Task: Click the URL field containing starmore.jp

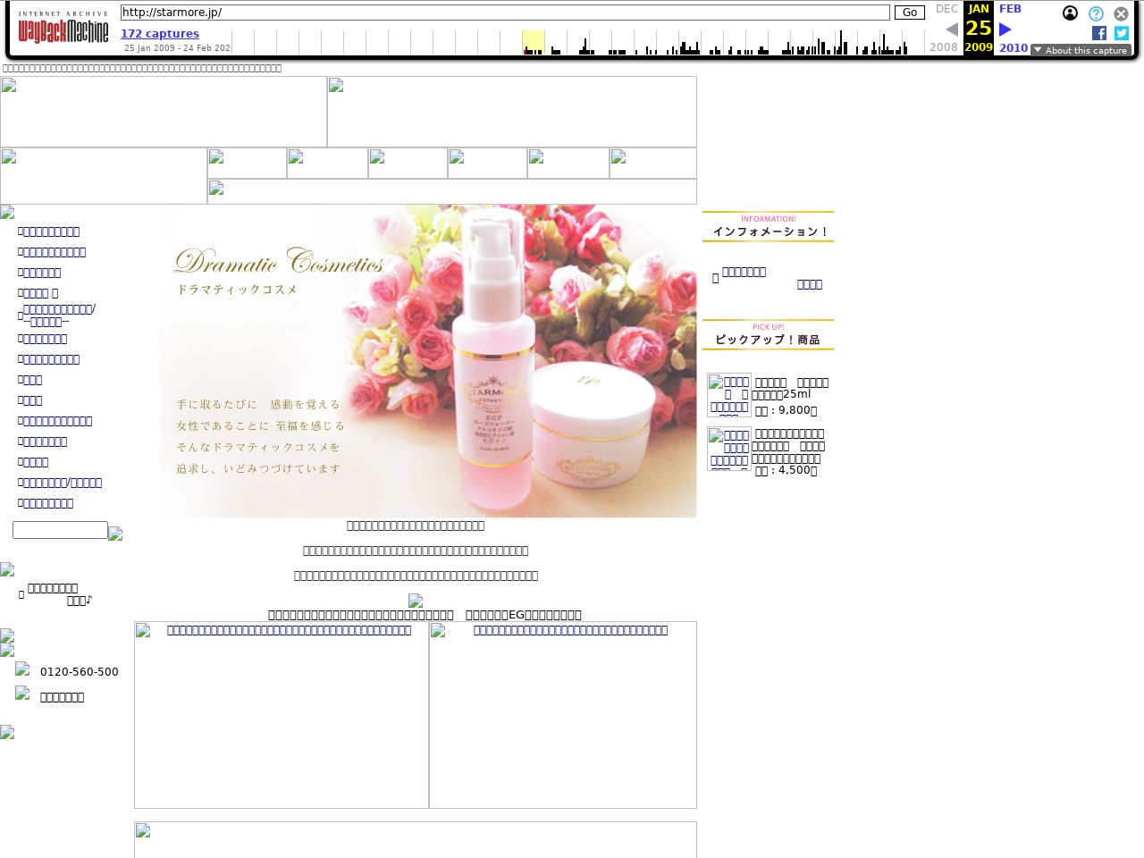Action: pos(505,13)
